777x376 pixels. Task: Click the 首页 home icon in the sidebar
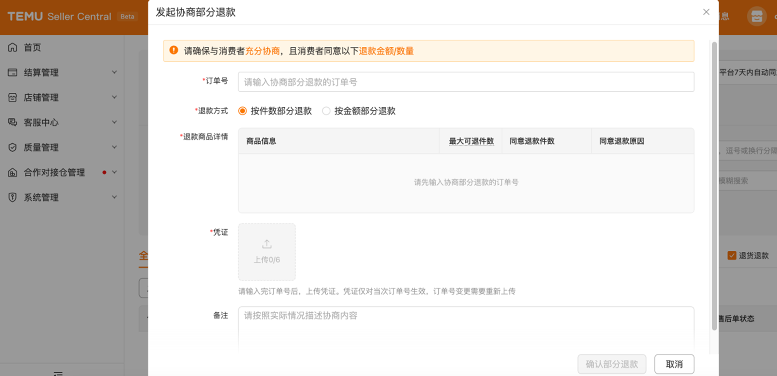[12, 47]
